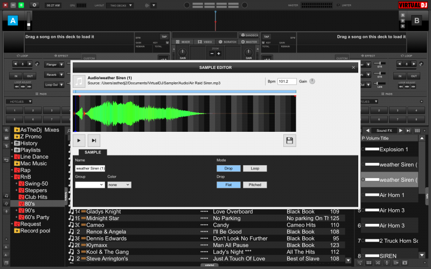
Task: Tap tempo on the left deck
Action: click(164, 37)
